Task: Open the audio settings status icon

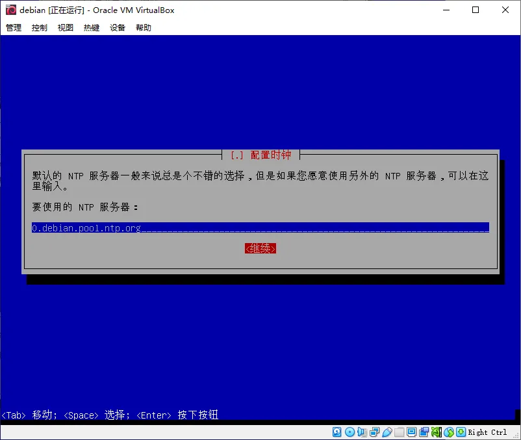Action: (x=362, y=432)
